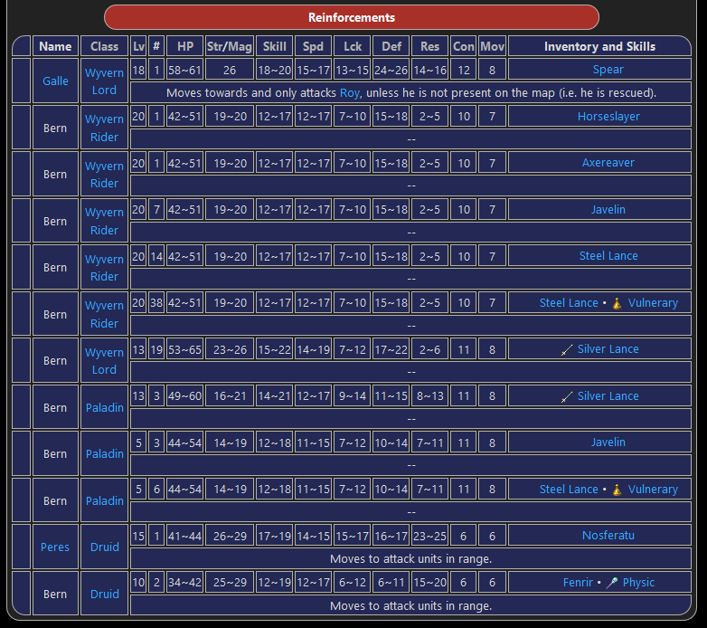The width and height of the screenshot is (707, 628).
Task: Open the Javelin link in the #7 Wyvern Rider row
Action: (608, 210)
